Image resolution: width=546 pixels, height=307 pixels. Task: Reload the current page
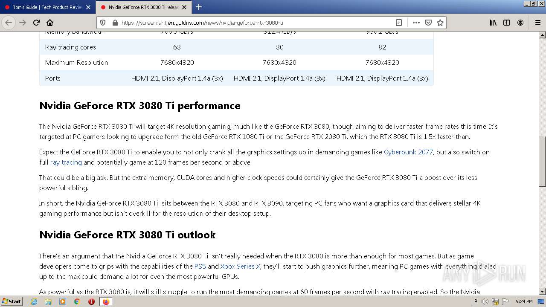click(x=36, y=23)
